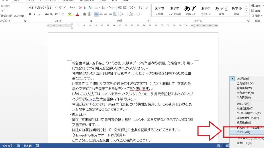Open the font size dropdown showing 12

tap(56, 7)
